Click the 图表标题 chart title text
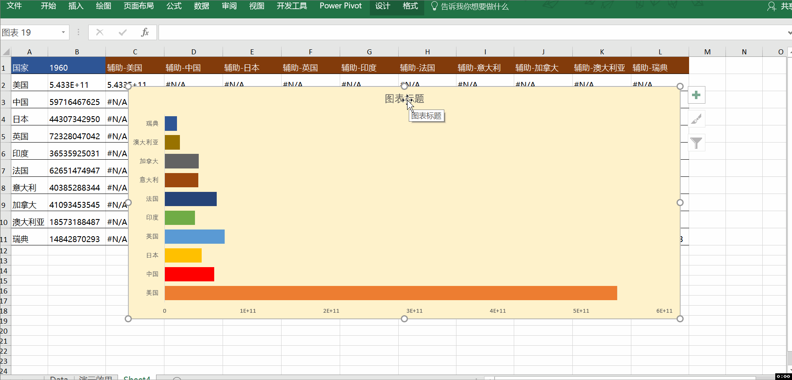 [404, 99]
